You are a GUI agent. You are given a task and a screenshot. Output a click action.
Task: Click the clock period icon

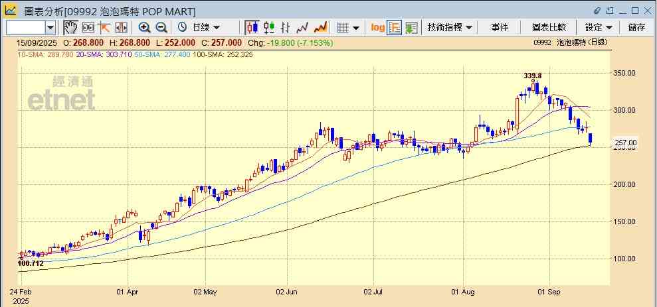[x=182, y=28]
